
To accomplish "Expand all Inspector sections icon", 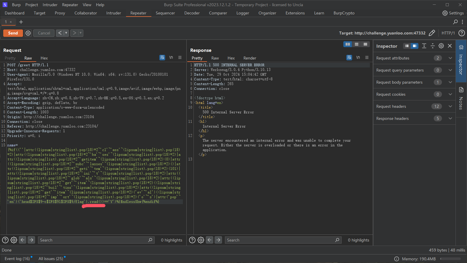I will pos(424,46).
